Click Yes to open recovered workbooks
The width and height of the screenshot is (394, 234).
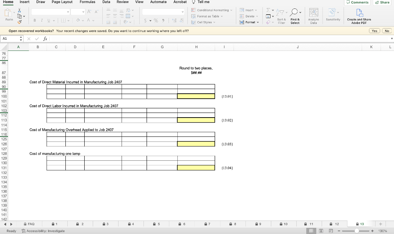[x=374, y=31]
